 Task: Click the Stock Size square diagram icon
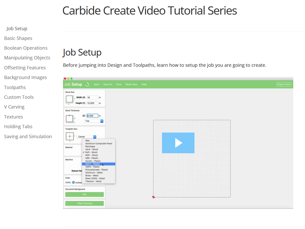(69, 99)
